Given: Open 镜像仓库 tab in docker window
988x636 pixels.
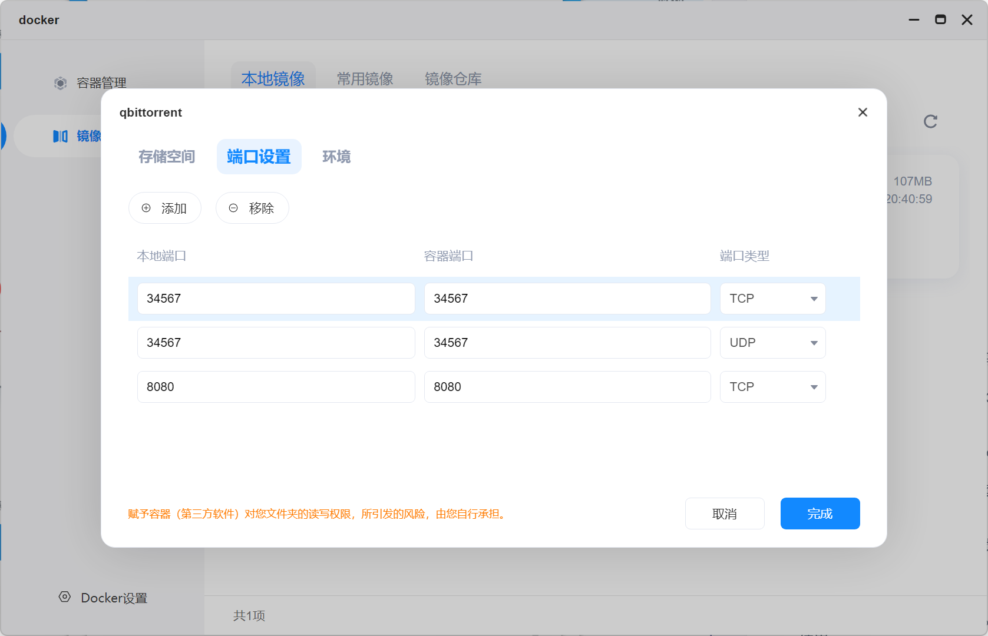Looking at the screenshot, I should [x=453, y=79].
